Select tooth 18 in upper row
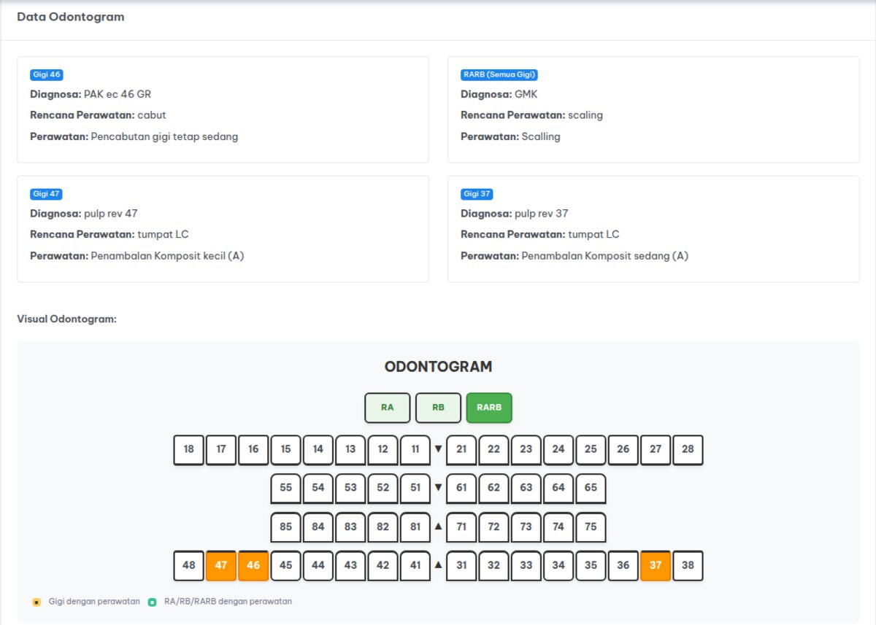The height and width of the screenshot is (625, 876). 189,449
